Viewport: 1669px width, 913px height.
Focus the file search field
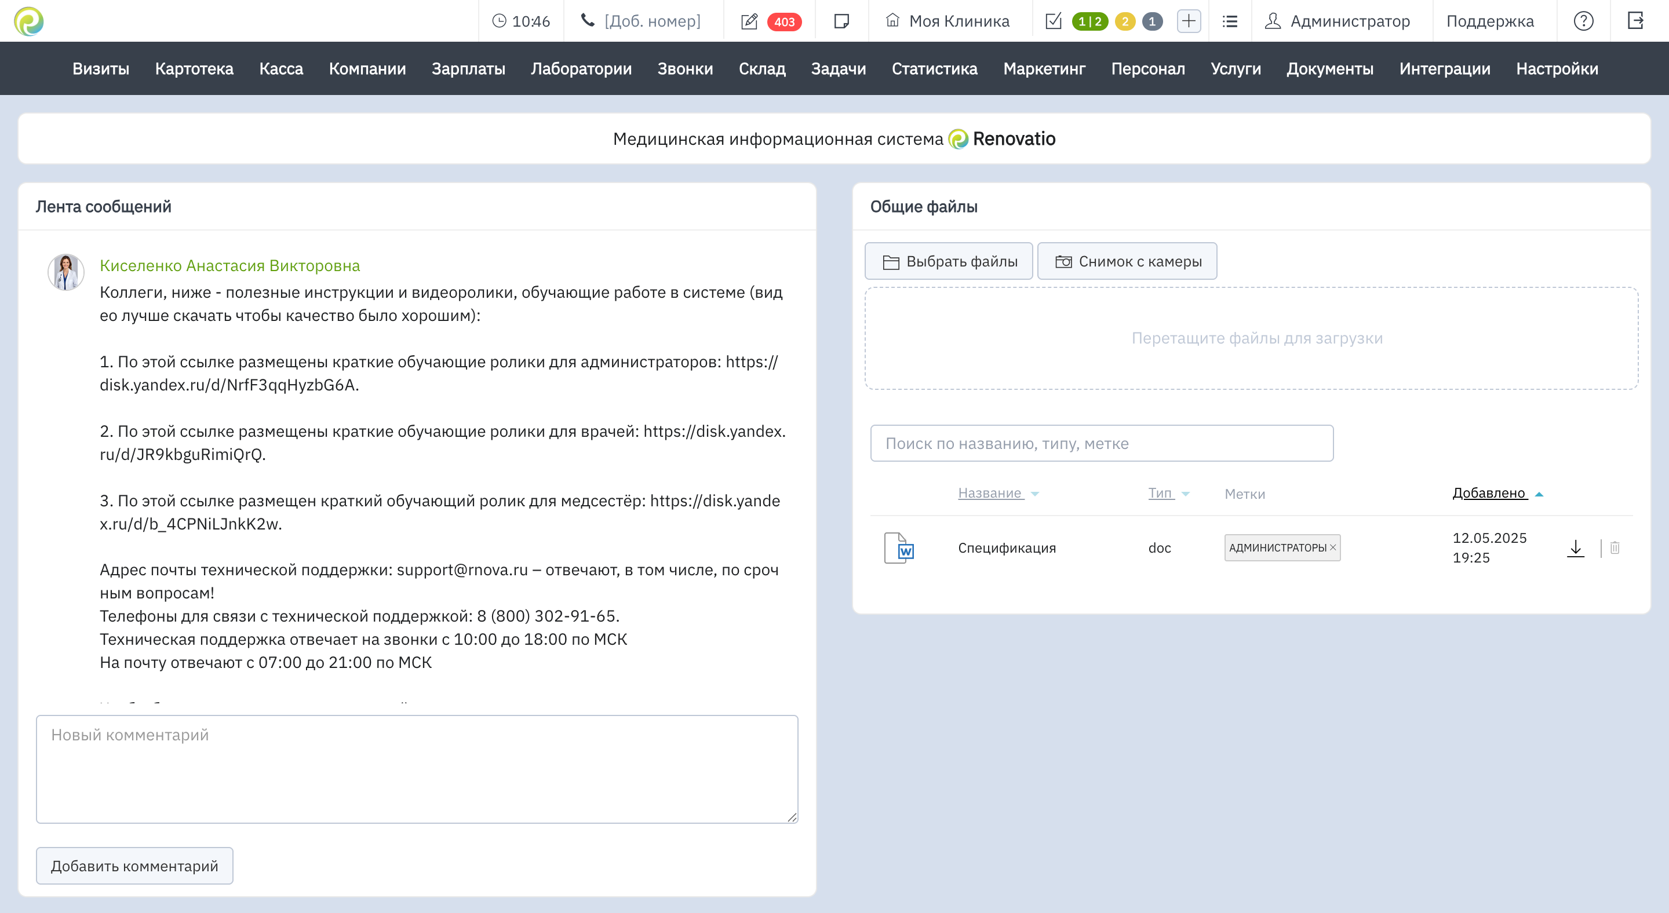click(1102, 443)
